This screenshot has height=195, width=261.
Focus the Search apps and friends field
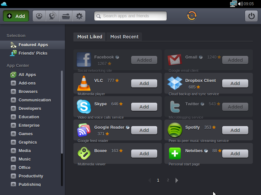(x=130, y=16)
